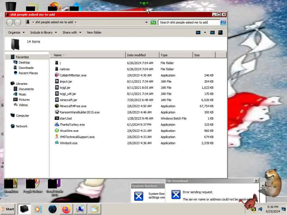
Task: Open the view options dropdown arrow
Action: tap(205, 32)
